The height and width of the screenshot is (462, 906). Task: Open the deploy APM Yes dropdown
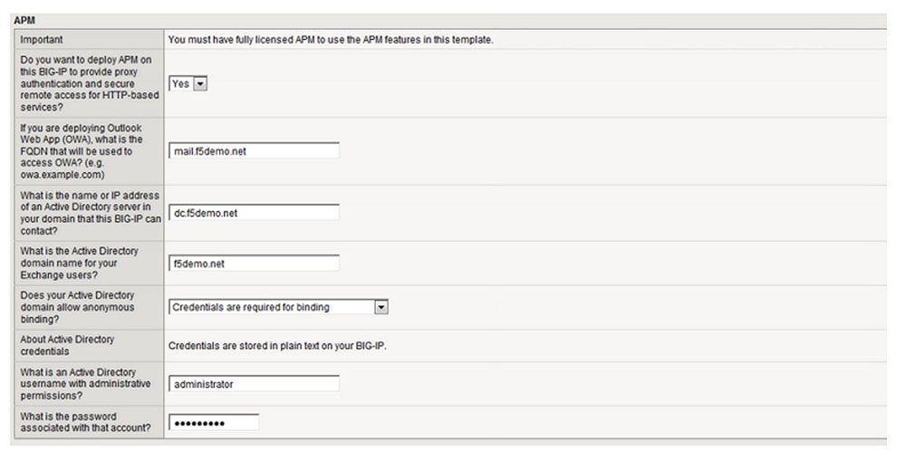[188, 83]
